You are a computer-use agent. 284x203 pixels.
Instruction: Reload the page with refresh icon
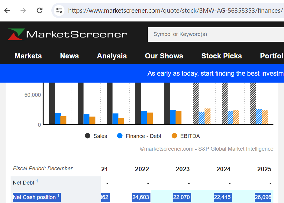pos(40,11)
